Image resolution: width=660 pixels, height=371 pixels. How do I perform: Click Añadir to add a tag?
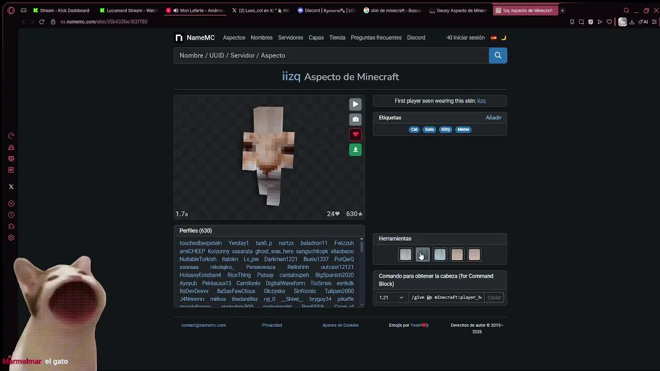[x=493, y=117]
